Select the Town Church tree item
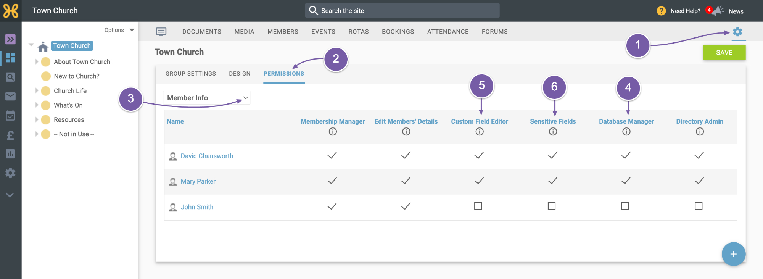The height and width of the screenshot is (279, 763). point(72,46)
